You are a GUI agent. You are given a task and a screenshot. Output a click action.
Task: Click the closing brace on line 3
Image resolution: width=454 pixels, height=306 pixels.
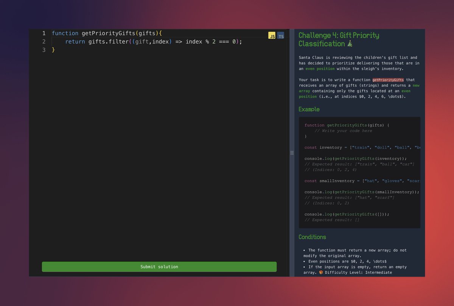tap(53, 50)
